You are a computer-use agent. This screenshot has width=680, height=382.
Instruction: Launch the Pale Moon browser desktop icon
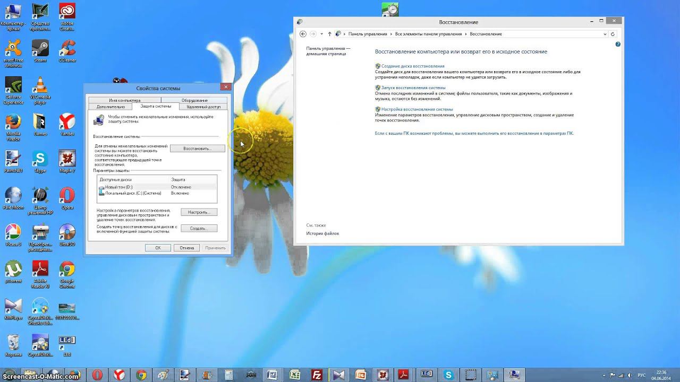(x=13, y=198)
